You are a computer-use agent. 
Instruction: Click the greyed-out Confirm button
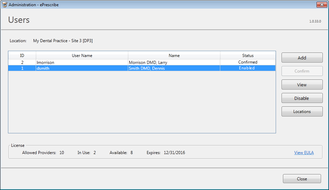point(302,71)
